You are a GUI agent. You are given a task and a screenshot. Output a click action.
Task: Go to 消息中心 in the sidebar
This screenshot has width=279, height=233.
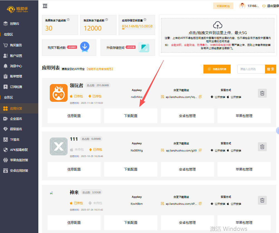[16, 66]
